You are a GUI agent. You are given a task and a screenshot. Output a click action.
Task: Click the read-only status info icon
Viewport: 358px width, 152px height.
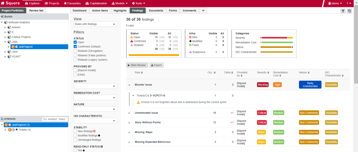coord(102,146)
